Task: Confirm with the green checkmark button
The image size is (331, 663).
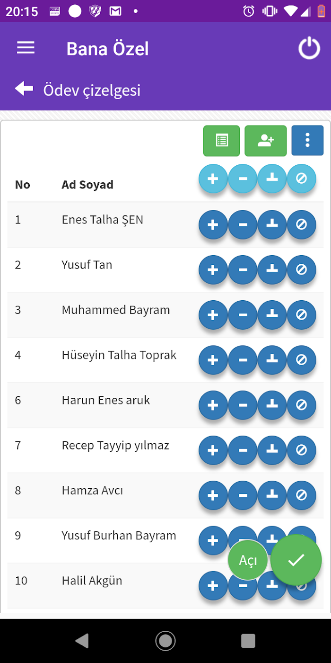Action: [x=296, y=560]
